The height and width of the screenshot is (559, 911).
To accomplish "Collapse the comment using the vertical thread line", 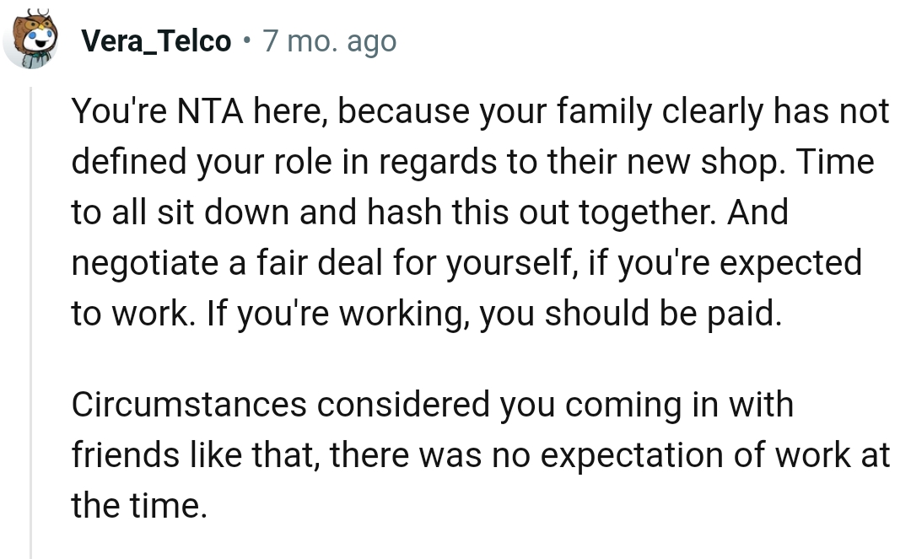I will coord(31,320).
